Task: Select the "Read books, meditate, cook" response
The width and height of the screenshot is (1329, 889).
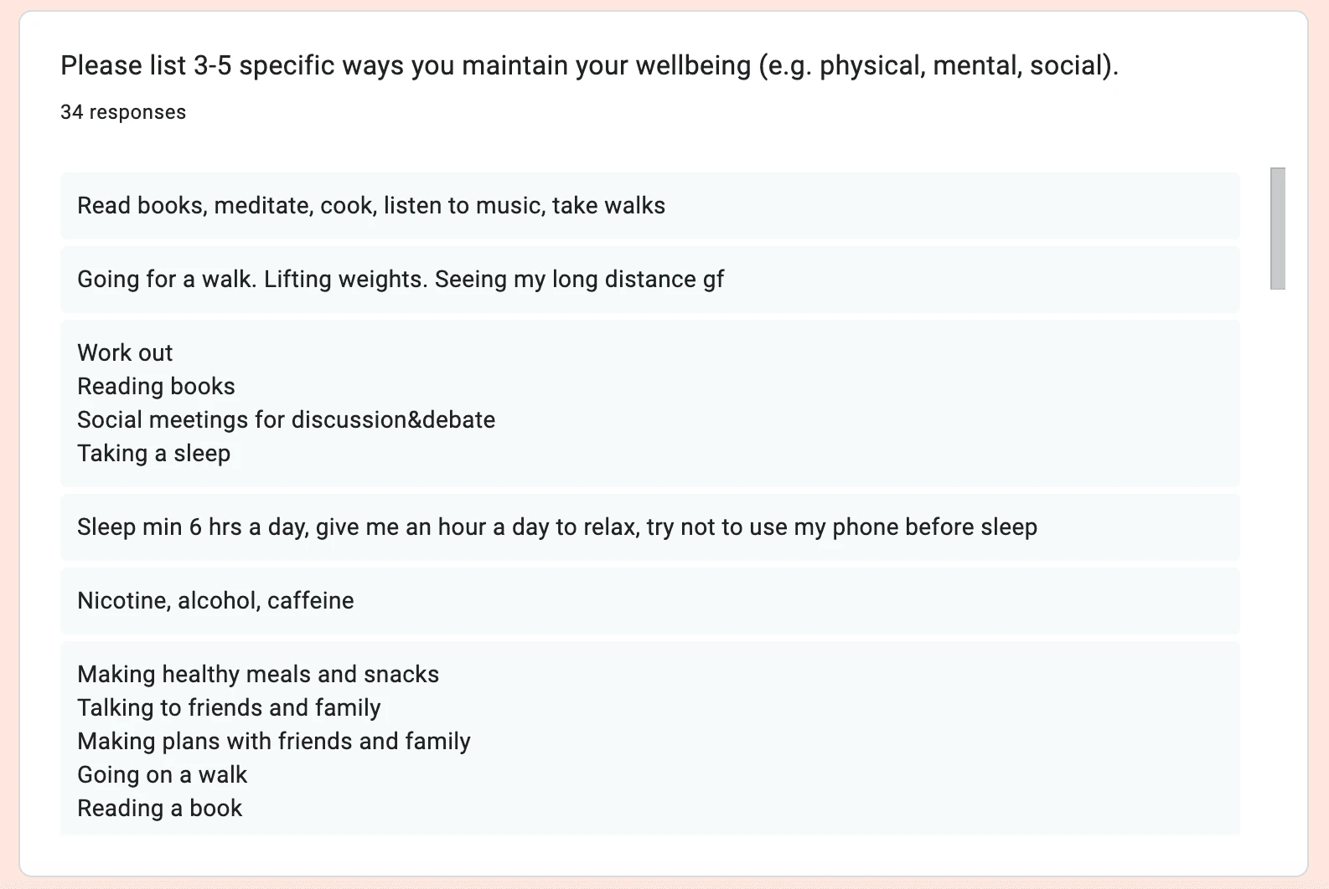Action: point(371,206)
